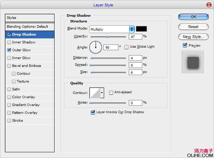Open the Contour picker dropdown arrow
Screen dimensions: 214x158
click(x=102, y=93)
